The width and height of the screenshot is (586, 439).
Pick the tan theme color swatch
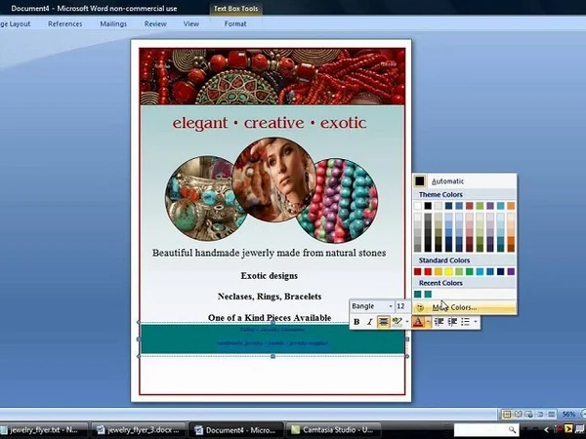(x=439, y=206)
